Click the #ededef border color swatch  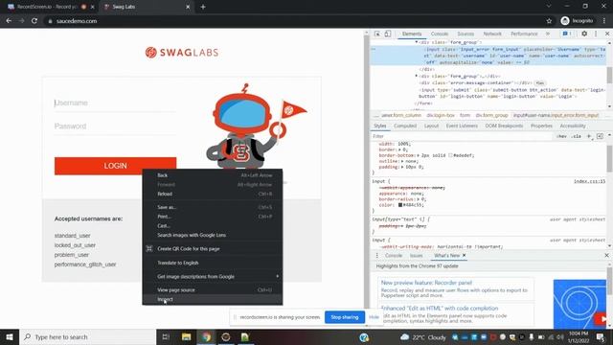click(450, 155)
